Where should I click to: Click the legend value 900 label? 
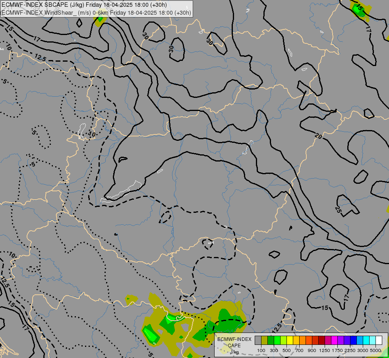pos(312,350)
